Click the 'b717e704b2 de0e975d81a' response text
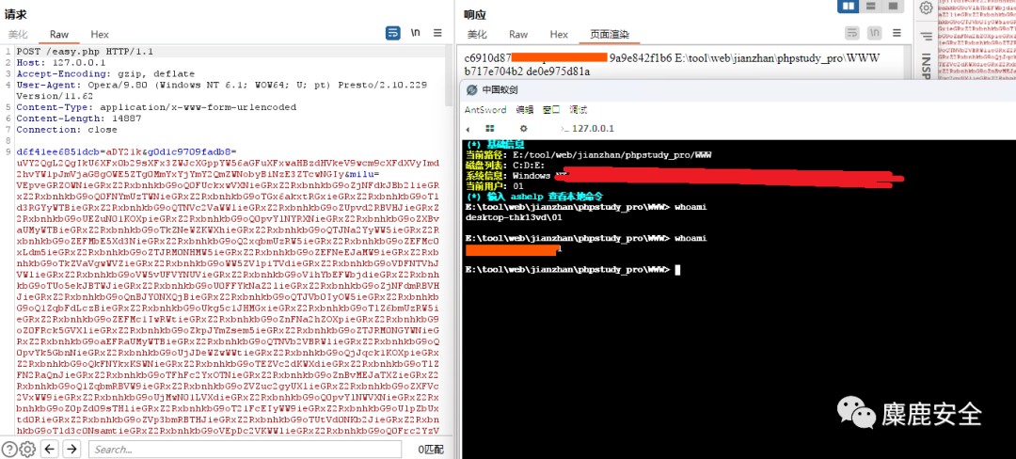 point(528,71)
